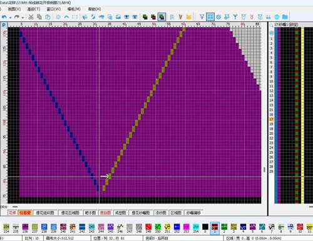Image resolution: width=313 pixels, height=241 pixels.
Task: Open the Undo history dropdown arrow
Action: point(10,18)
